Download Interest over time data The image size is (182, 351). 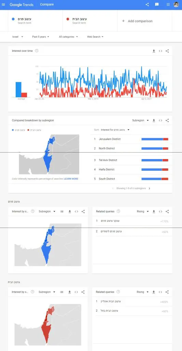pos(154,51)
